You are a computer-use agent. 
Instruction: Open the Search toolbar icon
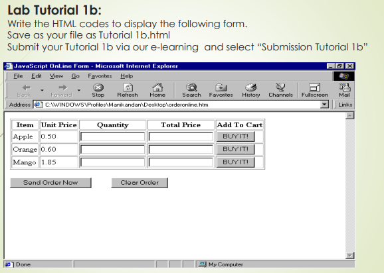pos(191,87)
